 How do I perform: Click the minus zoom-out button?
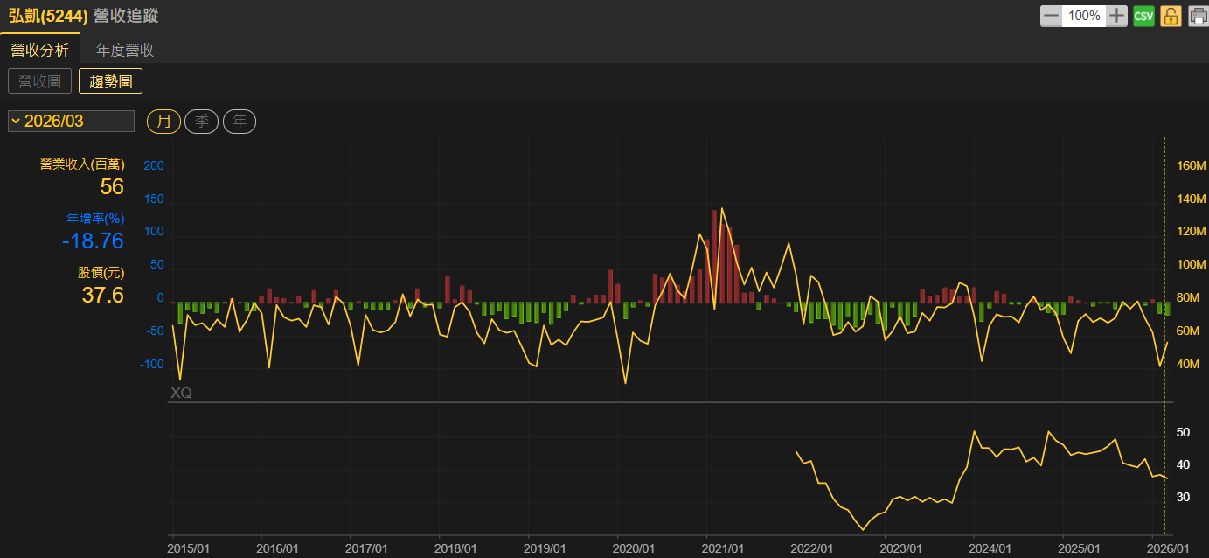[x=1051, y=16]
